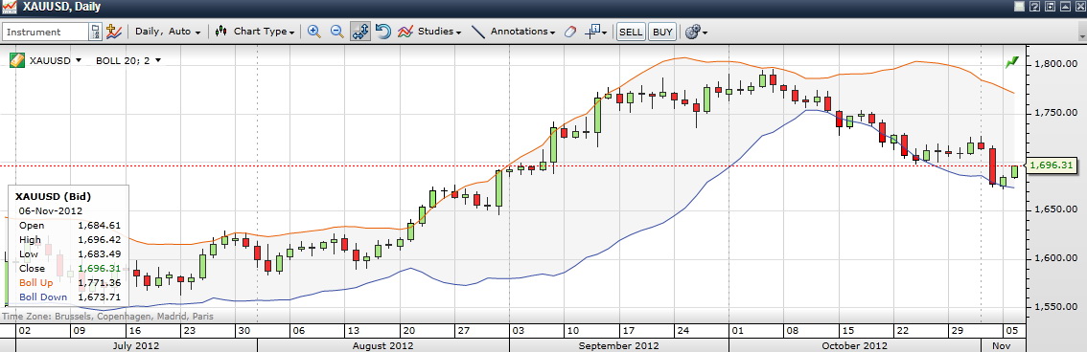Click the add-chart icon beside Instrument
This screenshot has width=1087, height=352.
tap(114, 32)
